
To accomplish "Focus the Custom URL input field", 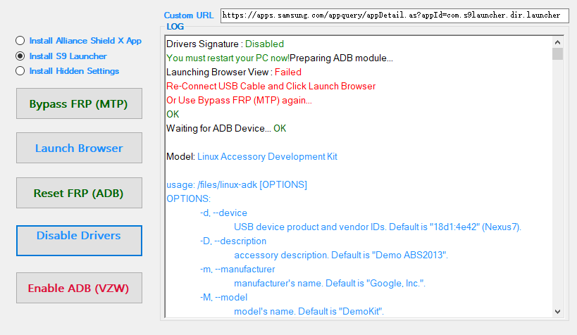I will click(x=395, y=15).
